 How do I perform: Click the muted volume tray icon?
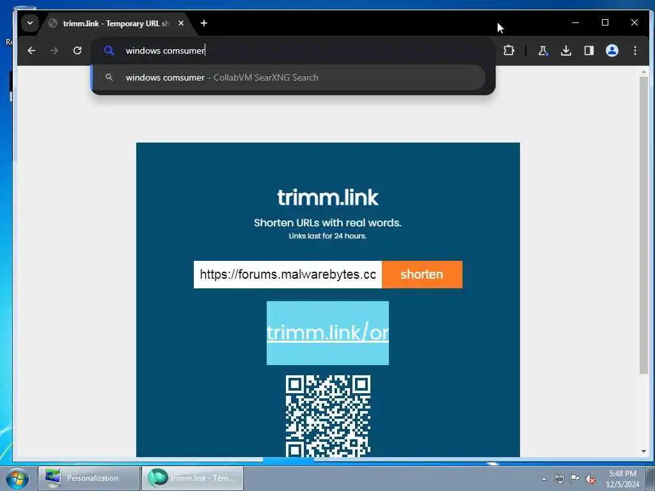[590, 479]
